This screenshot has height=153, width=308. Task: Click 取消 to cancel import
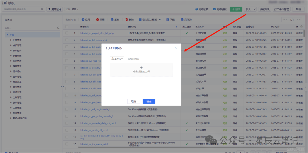pos(133,101)
